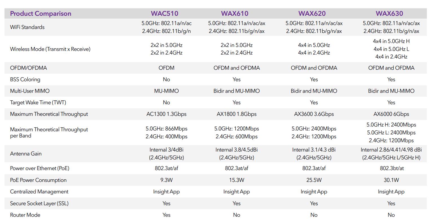Click the Target Wake Time (TWT) label

(x=38, y=102)
